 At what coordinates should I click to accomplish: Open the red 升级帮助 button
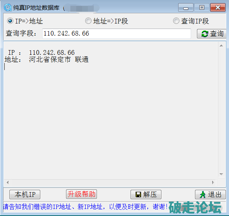[82, 194]
